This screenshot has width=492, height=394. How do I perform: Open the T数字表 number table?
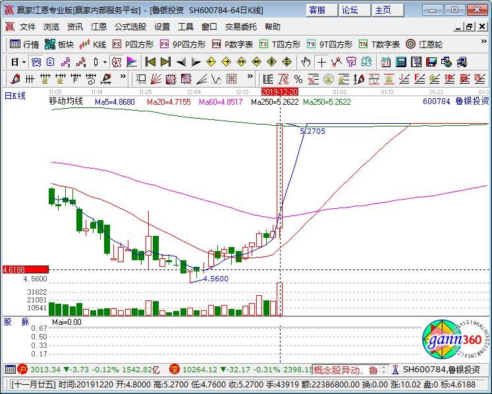(x=379, y=45)
